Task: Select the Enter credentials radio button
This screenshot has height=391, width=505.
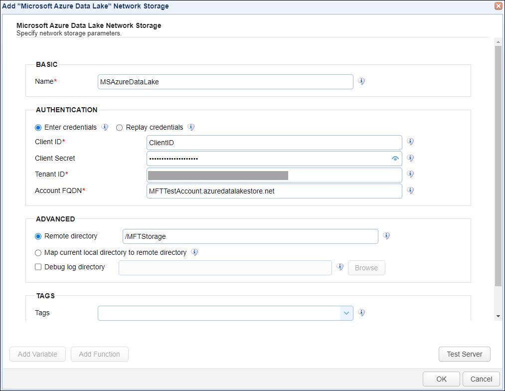Action: tap(38, 128)
